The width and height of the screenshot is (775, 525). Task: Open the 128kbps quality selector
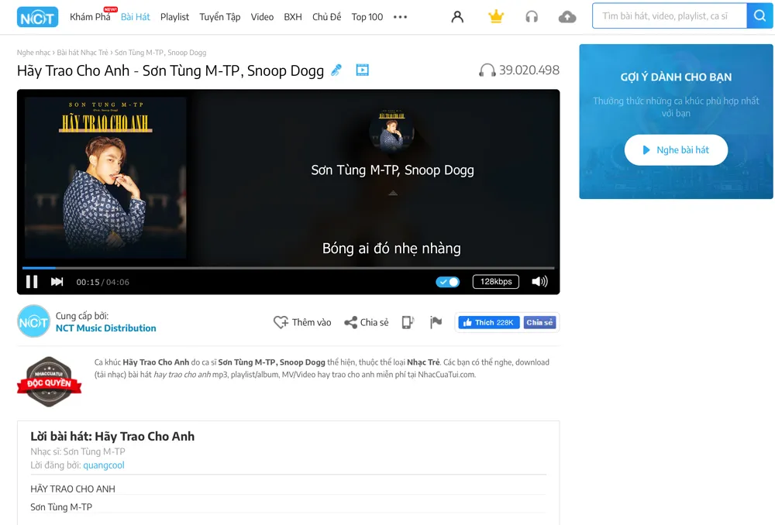coord(496,282)
